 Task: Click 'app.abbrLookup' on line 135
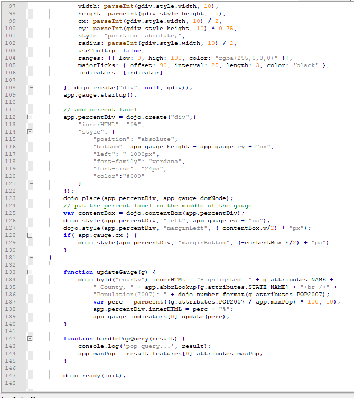click(171, 287)
